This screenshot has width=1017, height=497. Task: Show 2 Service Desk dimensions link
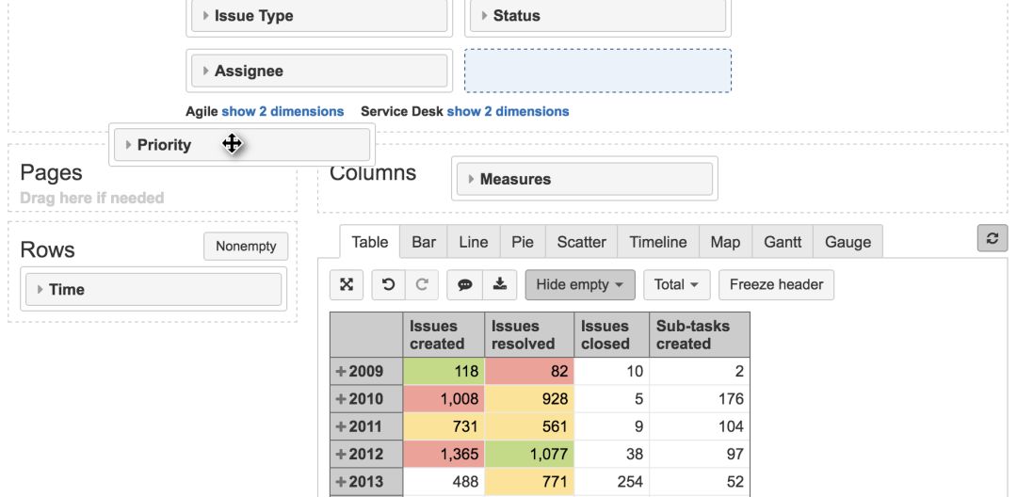coord(508,111)
